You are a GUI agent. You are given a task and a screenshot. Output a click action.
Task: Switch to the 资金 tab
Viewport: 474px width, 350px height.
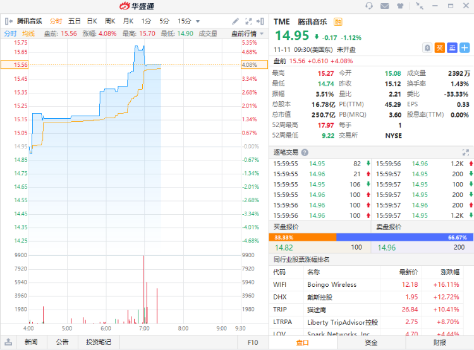click(x=371, y=342)
